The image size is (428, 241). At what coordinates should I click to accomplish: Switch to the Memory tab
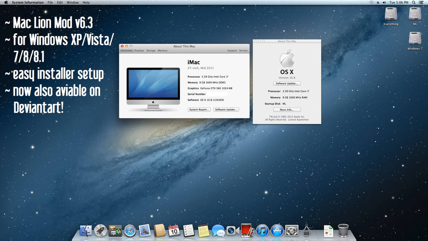[162, 51]
